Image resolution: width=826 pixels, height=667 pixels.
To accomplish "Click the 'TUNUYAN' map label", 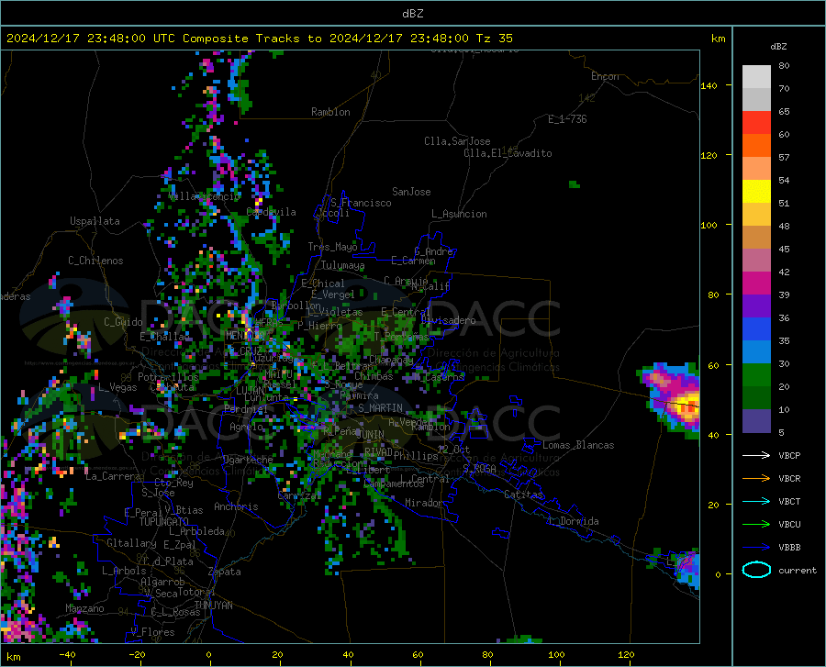I will pos(213,605).
